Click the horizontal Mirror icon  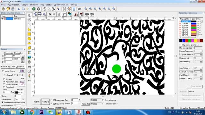tap(76, 14)
